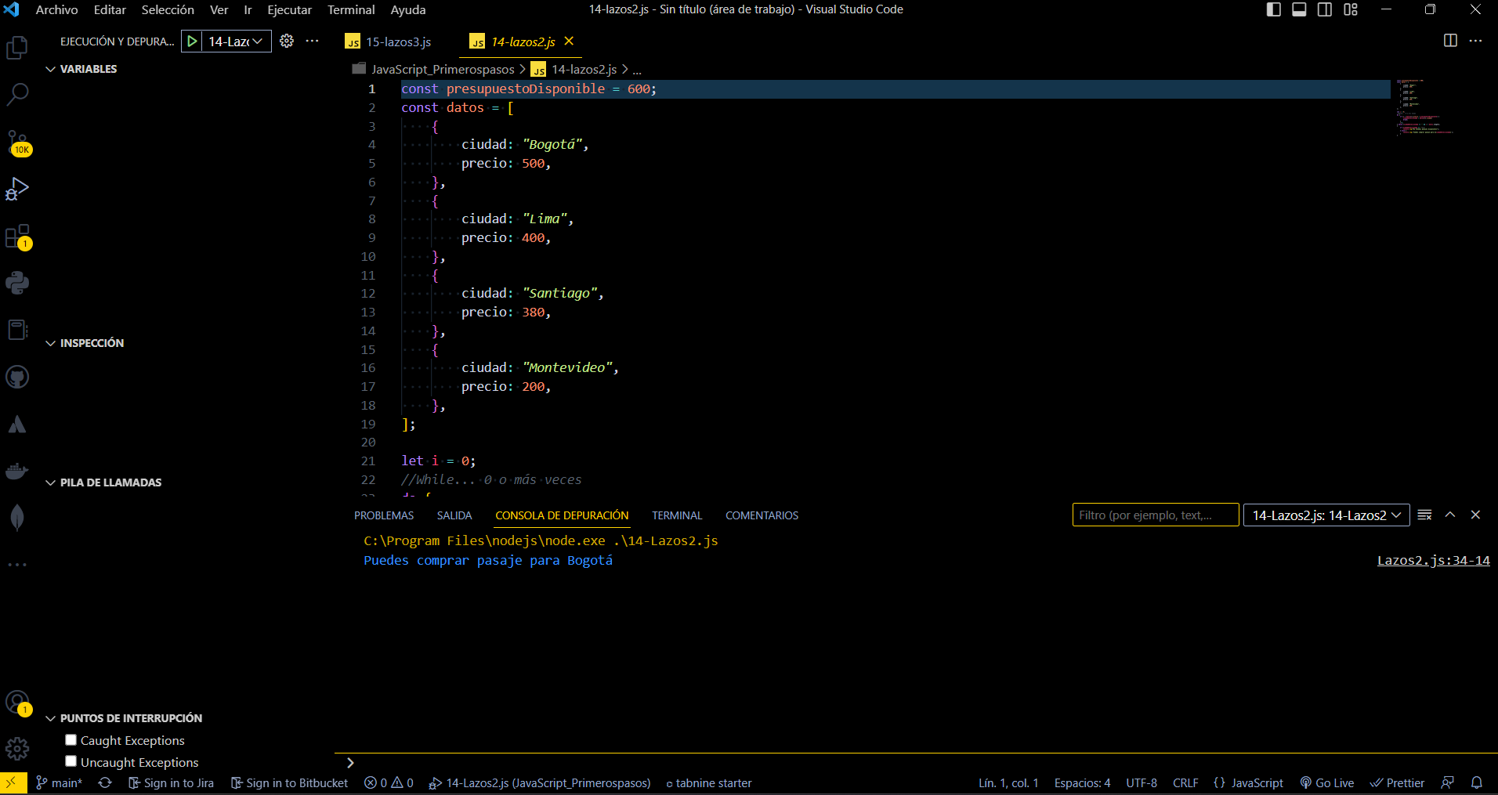Click Sign in to Bitbucket
1498x795 pixels.
[x=289, y=782]
